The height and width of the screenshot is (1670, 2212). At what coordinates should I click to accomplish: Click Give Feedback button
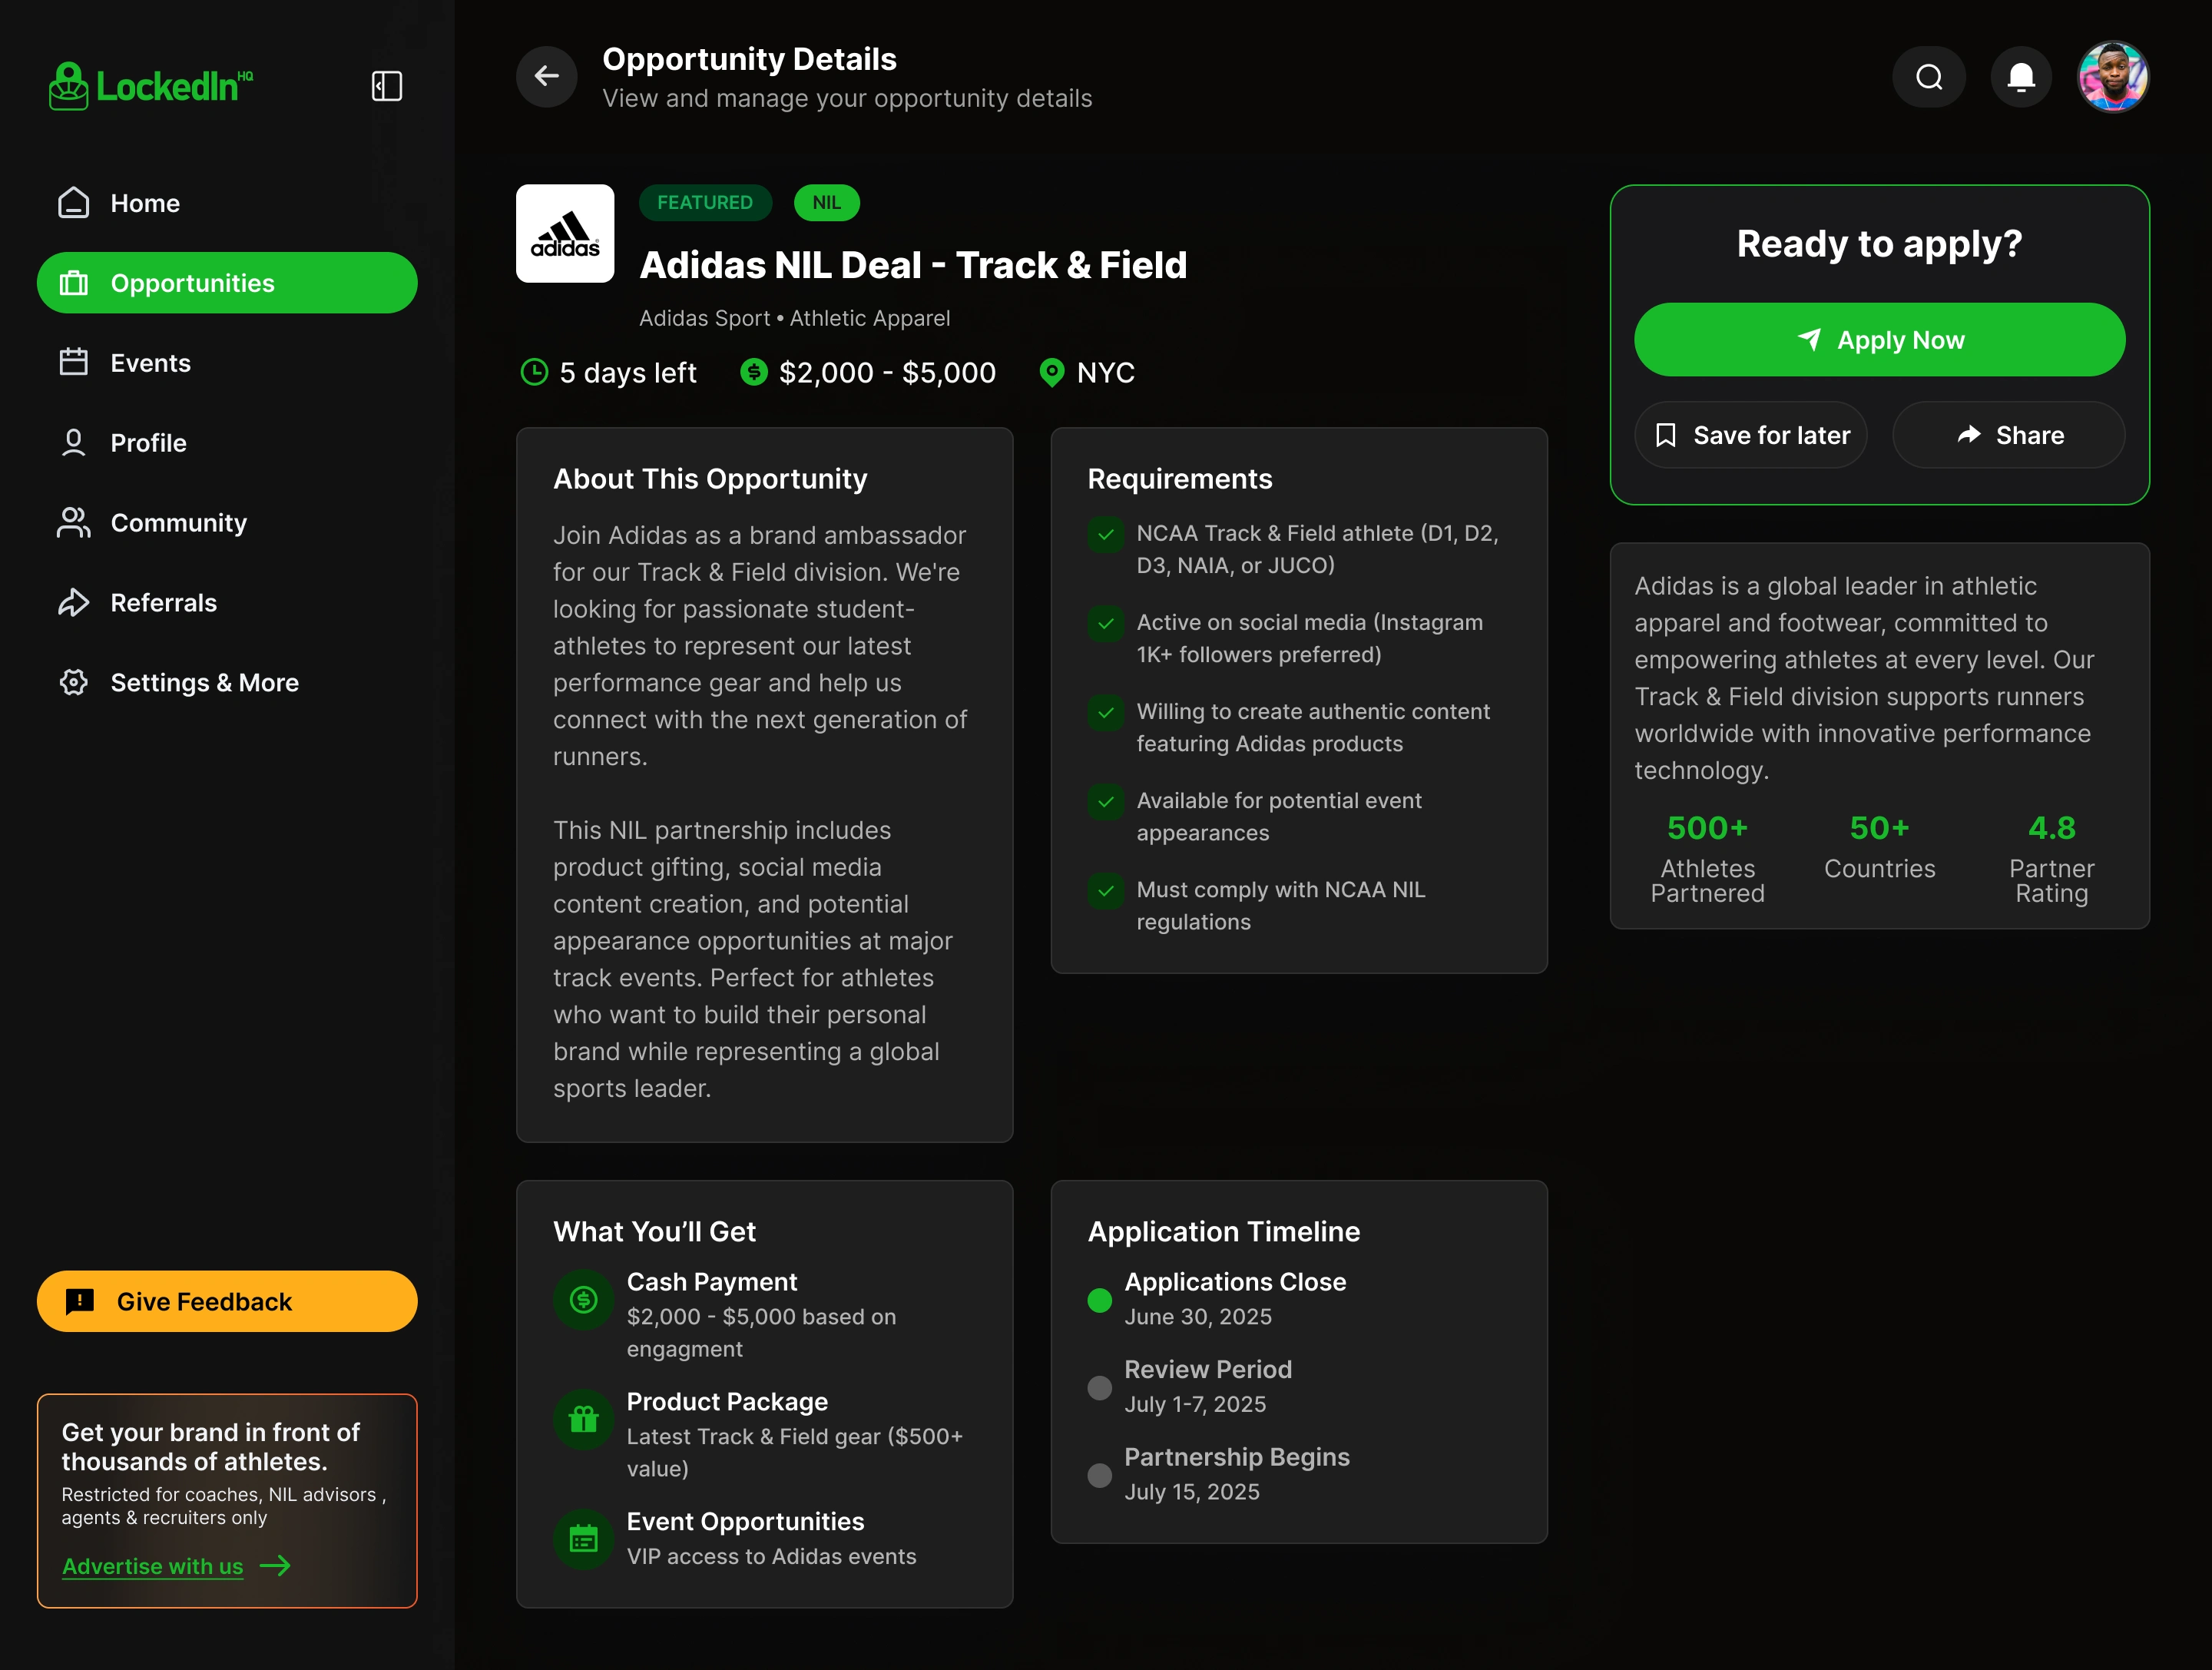(227, 1301)
